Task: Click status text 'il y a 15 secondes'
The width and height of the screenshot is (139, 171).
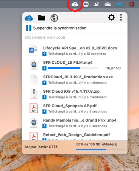Action: pyautogui.click(x=92, y=54)
